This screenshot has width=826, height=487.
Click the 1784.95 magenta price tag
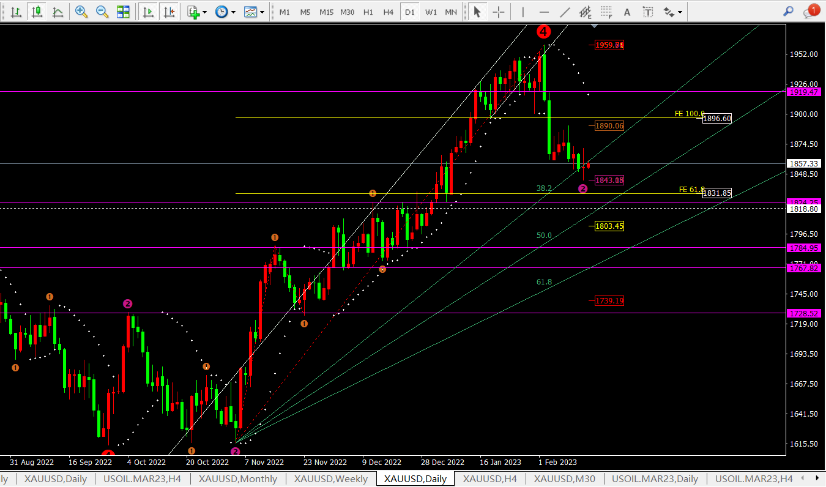803,248
